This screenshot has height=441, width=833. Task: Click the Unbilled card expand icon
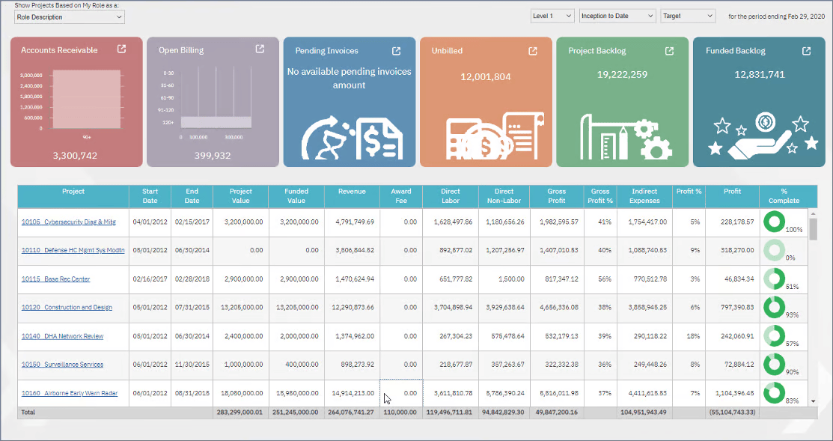(x=532, y=51)
